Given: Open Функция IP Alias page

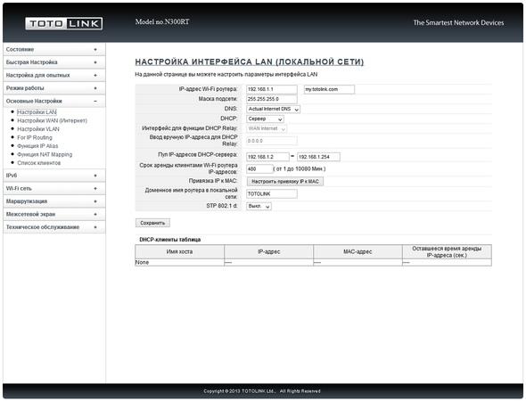Looking at the screenshot, I should [x=37, y=146].
